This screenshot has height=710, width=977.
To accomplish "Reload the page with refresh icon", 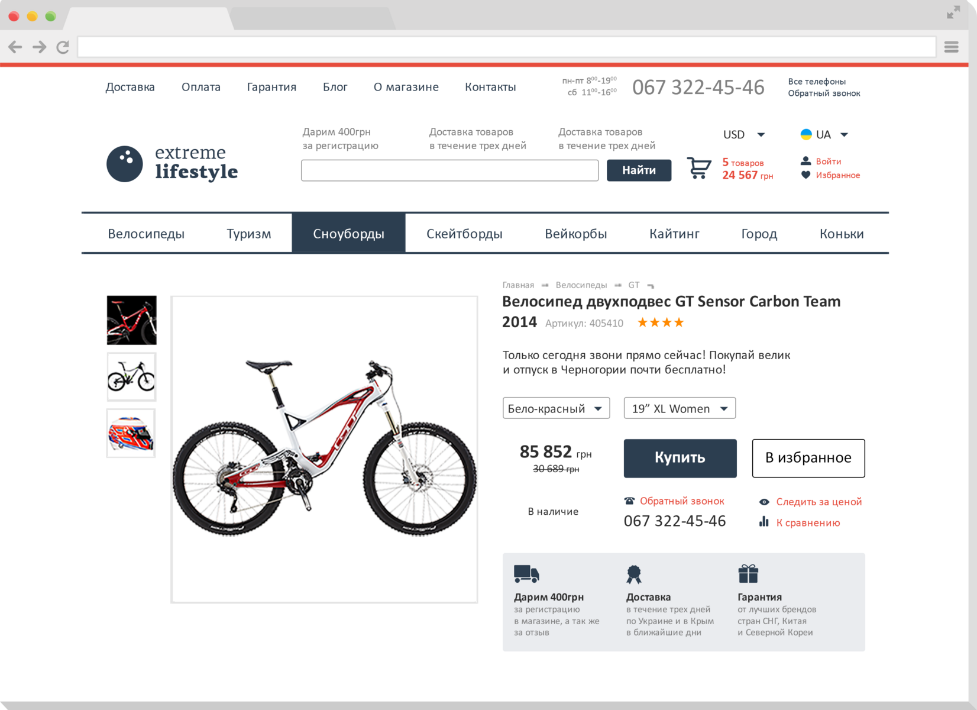I will [x=63, y=47].
